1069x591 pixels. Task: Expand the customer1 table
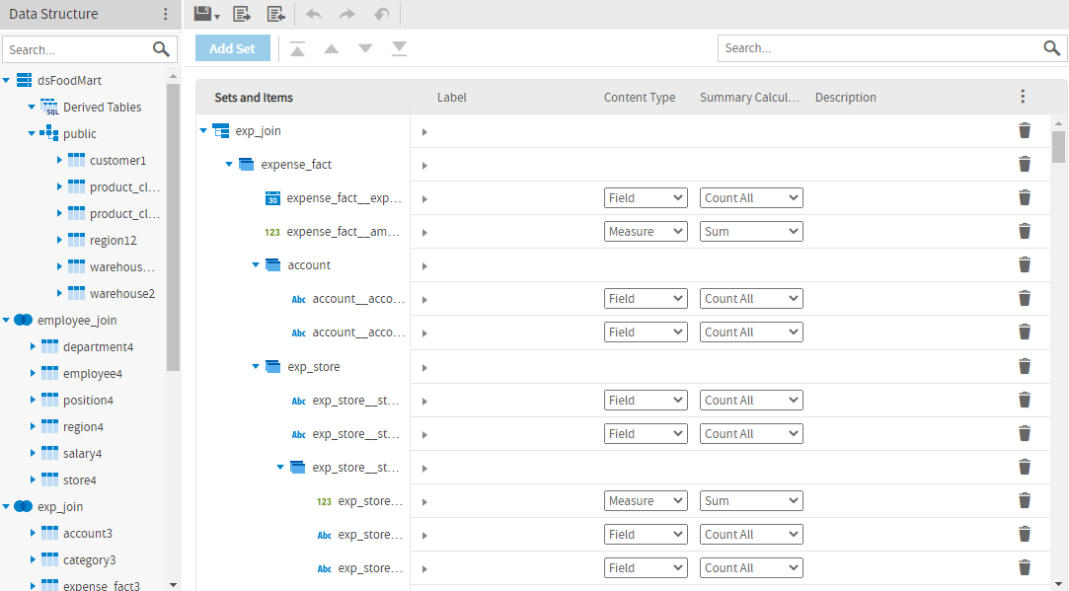coord(59,160)
